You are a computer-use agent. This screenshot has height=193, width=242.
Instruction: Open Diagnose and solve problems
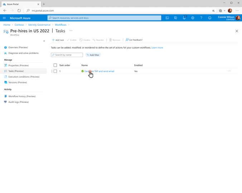24,53
